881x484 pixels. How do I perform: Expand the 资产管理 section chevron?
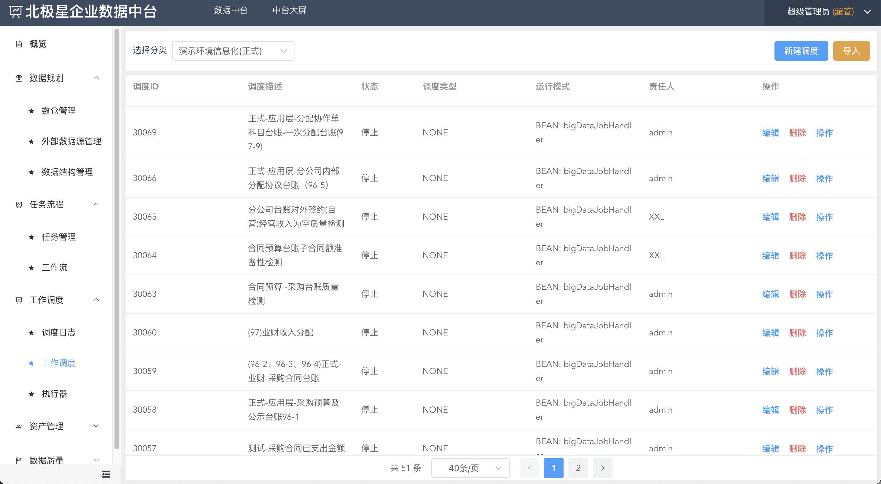tap(96, 426)
